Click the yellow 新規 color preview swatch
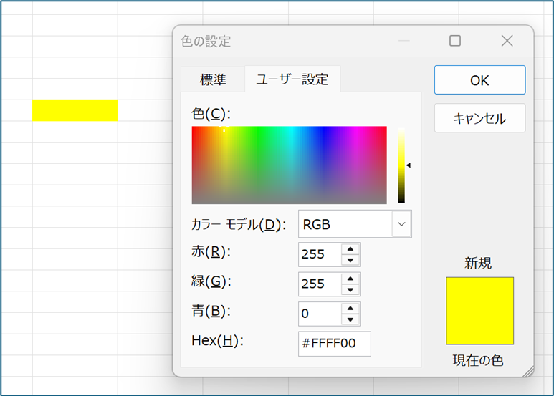Viewport: 554px width, 396px height. point(479,311)
